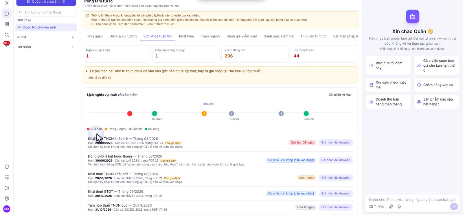Choose Doanh thu bán hàng theo tháng suggestion

pos(389,102)
